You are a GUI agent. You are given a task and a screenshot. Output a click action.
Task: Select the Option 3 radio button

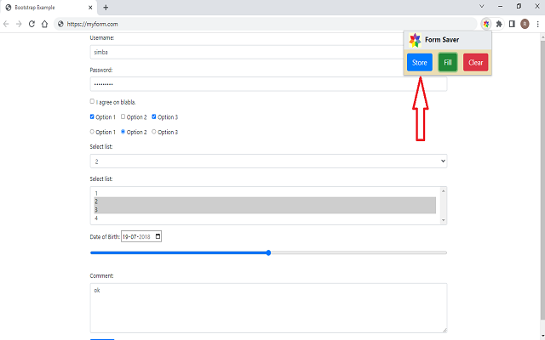pyautogui.click(x=154, y=132)
